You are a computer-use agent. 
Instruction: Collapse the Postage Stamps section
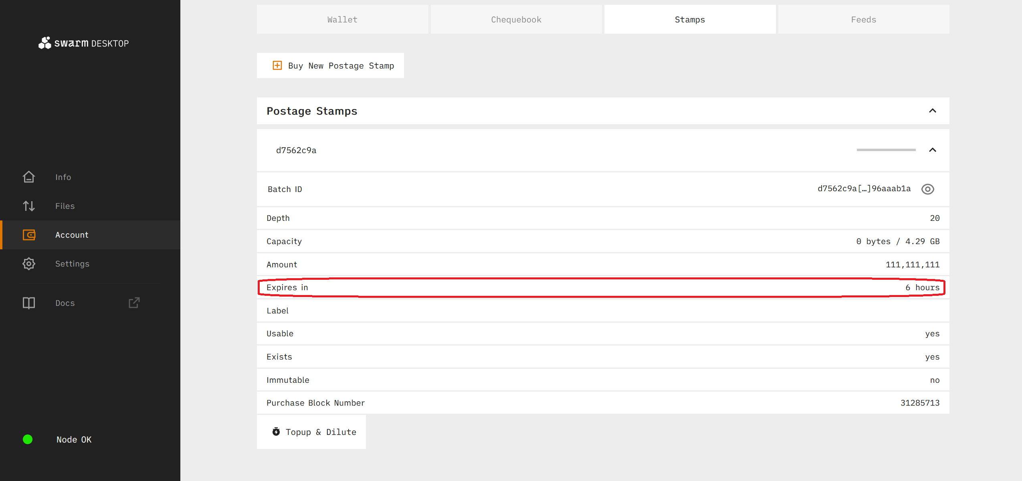(933, 111)
